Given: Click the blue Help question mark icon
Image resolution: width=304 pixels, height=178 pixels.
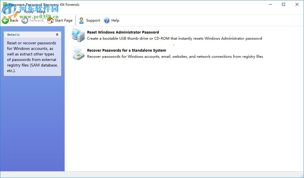Looking at the screenshot, I should pyautogui.click(x=106, y=20).
